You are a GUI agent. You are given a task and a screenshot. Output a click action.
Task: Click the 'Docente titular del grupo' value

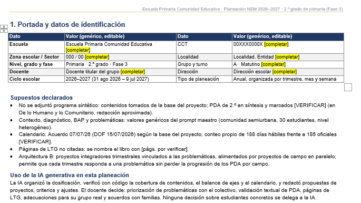pos(93,72)
